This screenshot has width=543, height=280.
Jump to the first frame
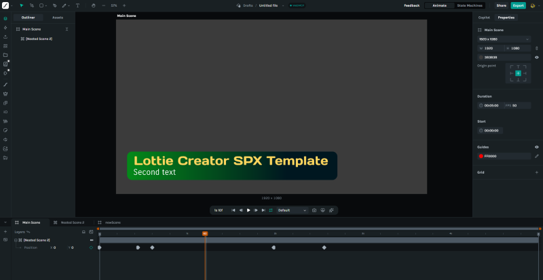click(233, 210)
